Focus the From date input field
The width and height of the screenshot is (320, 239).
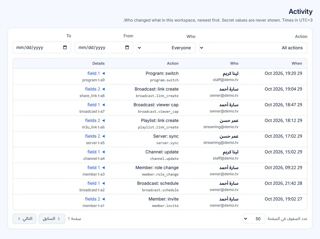pyautogui.click(x=104, y=47)
